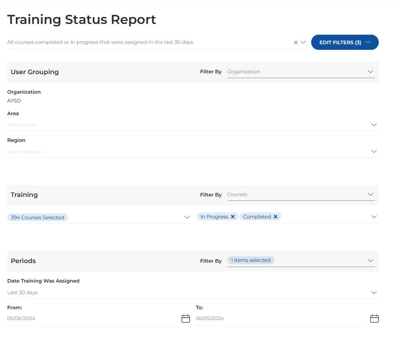Screen dimensions: 397x342
Task: Expand the training status dropdown arrow
Action: coord(374,217)
